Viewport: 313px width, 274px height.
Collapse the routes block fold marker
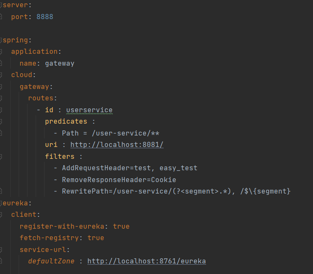1,98
